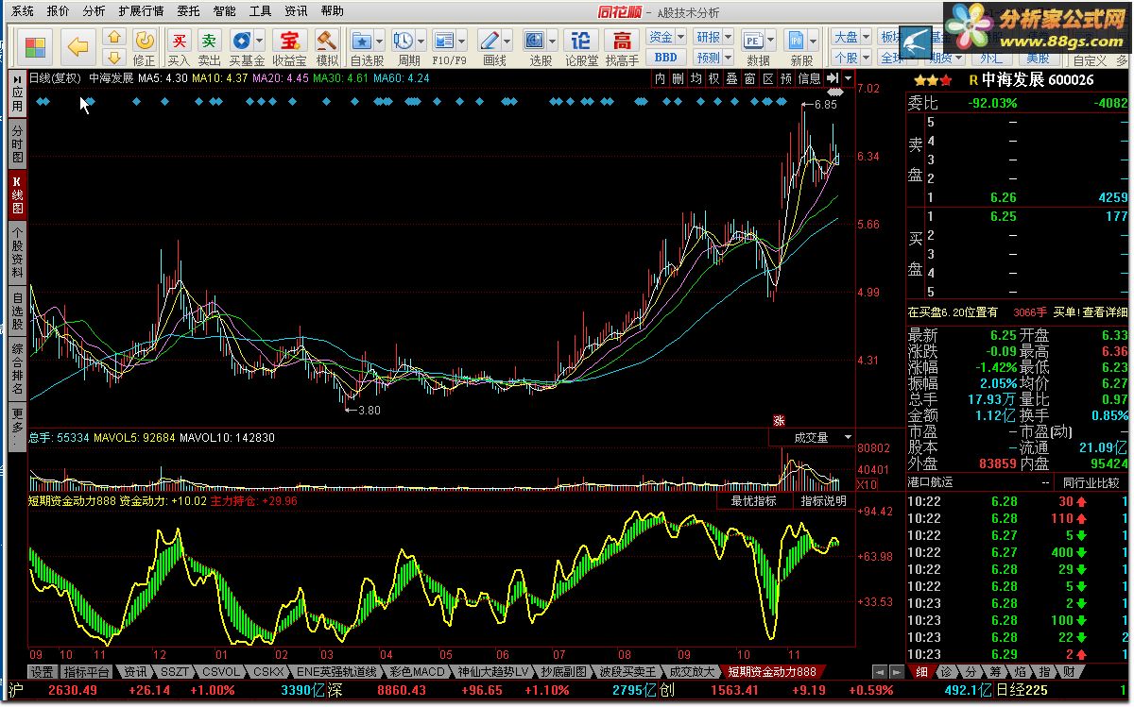Toggle the 窗 window option
The width and height of the screenshot is (1134, 707).
point(749,78)
